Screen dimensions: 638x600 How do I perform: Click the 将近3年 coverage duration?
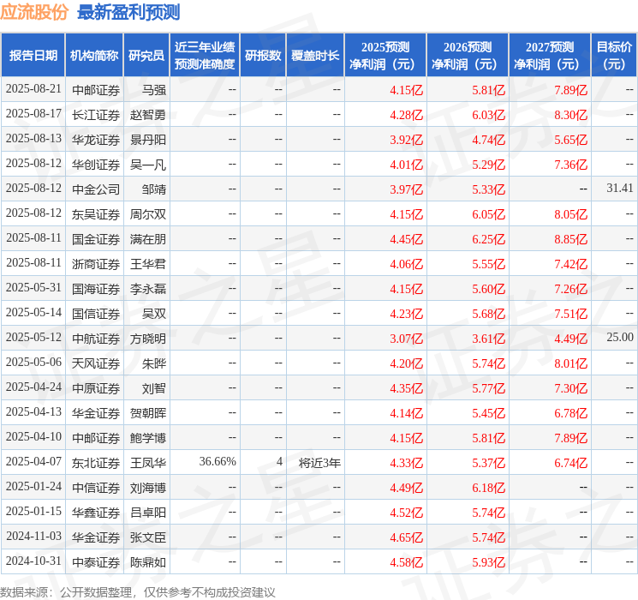click(319, 463)
